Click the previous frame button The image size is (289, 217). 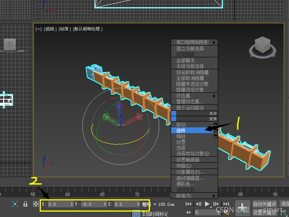[x=198, y=204]
